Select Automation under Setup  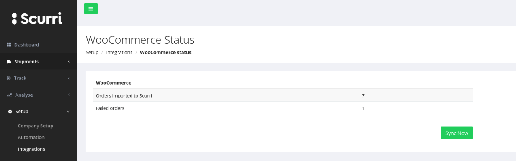point(31,137)
